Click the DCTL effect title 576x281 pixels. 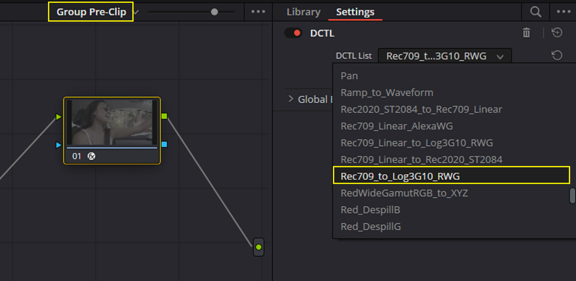tap(322, 33)
